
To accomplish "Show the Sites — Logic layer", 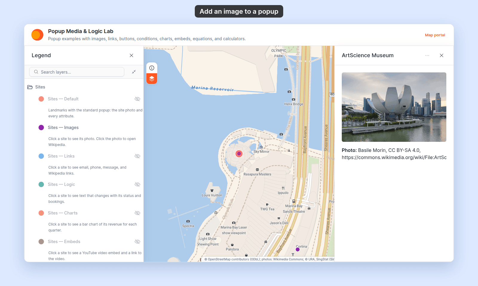I will coord(137,184).
